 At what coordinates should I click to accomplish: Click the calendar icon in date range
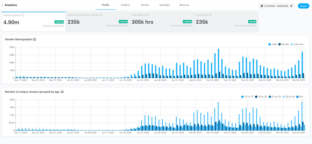262,6
